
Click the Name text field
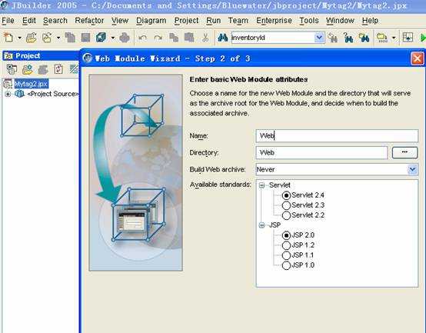pyautogui.click(x=337, y=135)
